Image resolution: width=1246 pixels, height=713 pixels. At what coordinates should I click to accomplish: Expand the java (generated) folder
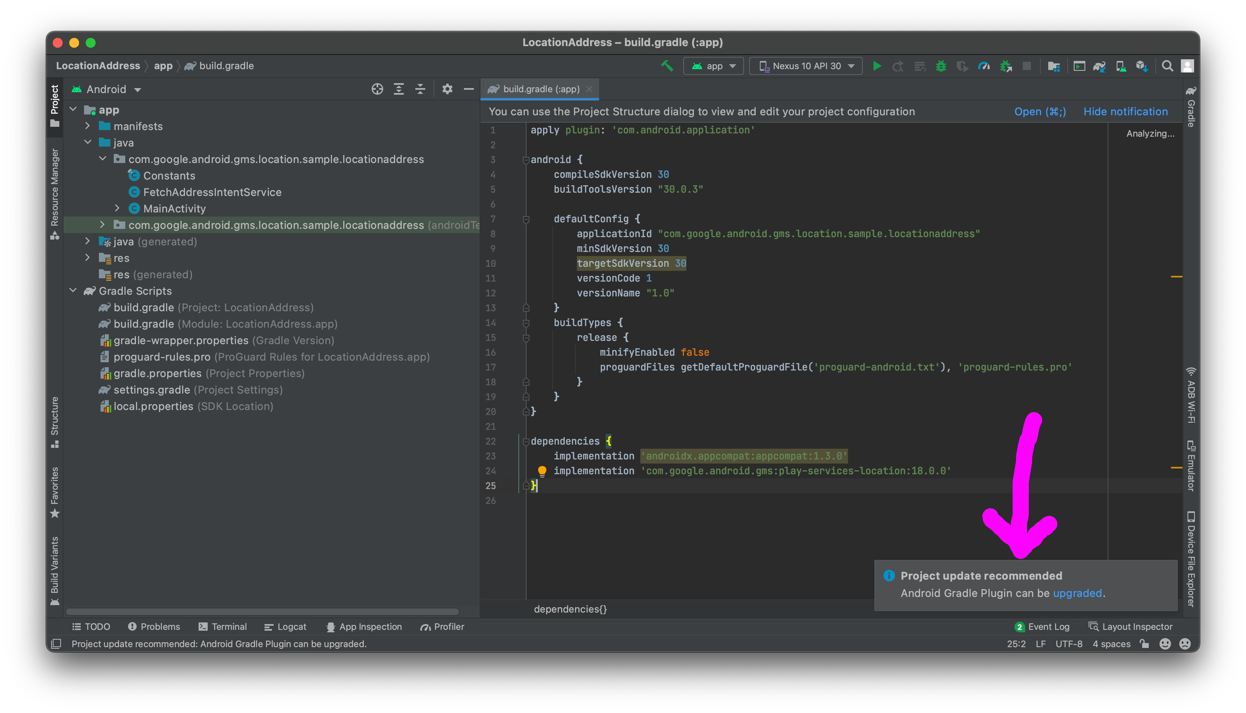(87, 241)
